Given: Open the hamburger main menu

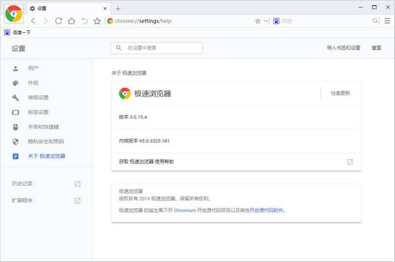Looking at the screenshot, I should tap(387, 21).
